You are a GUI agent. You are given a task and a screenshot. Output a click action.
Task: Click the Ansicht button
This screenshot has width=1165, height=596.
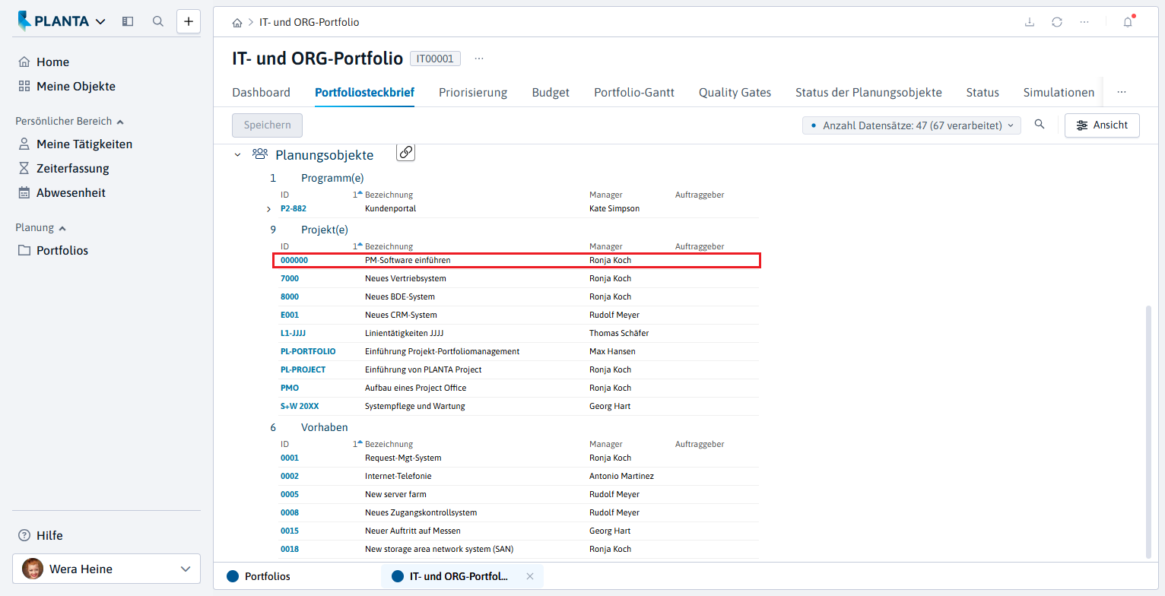point(1102,125)
